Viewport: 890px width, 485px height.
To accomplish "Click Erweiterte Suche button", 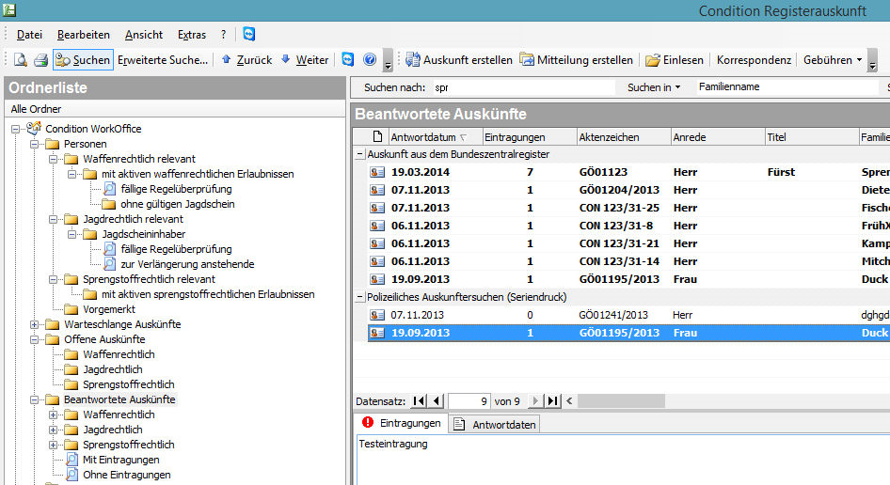I will (163, 60).
